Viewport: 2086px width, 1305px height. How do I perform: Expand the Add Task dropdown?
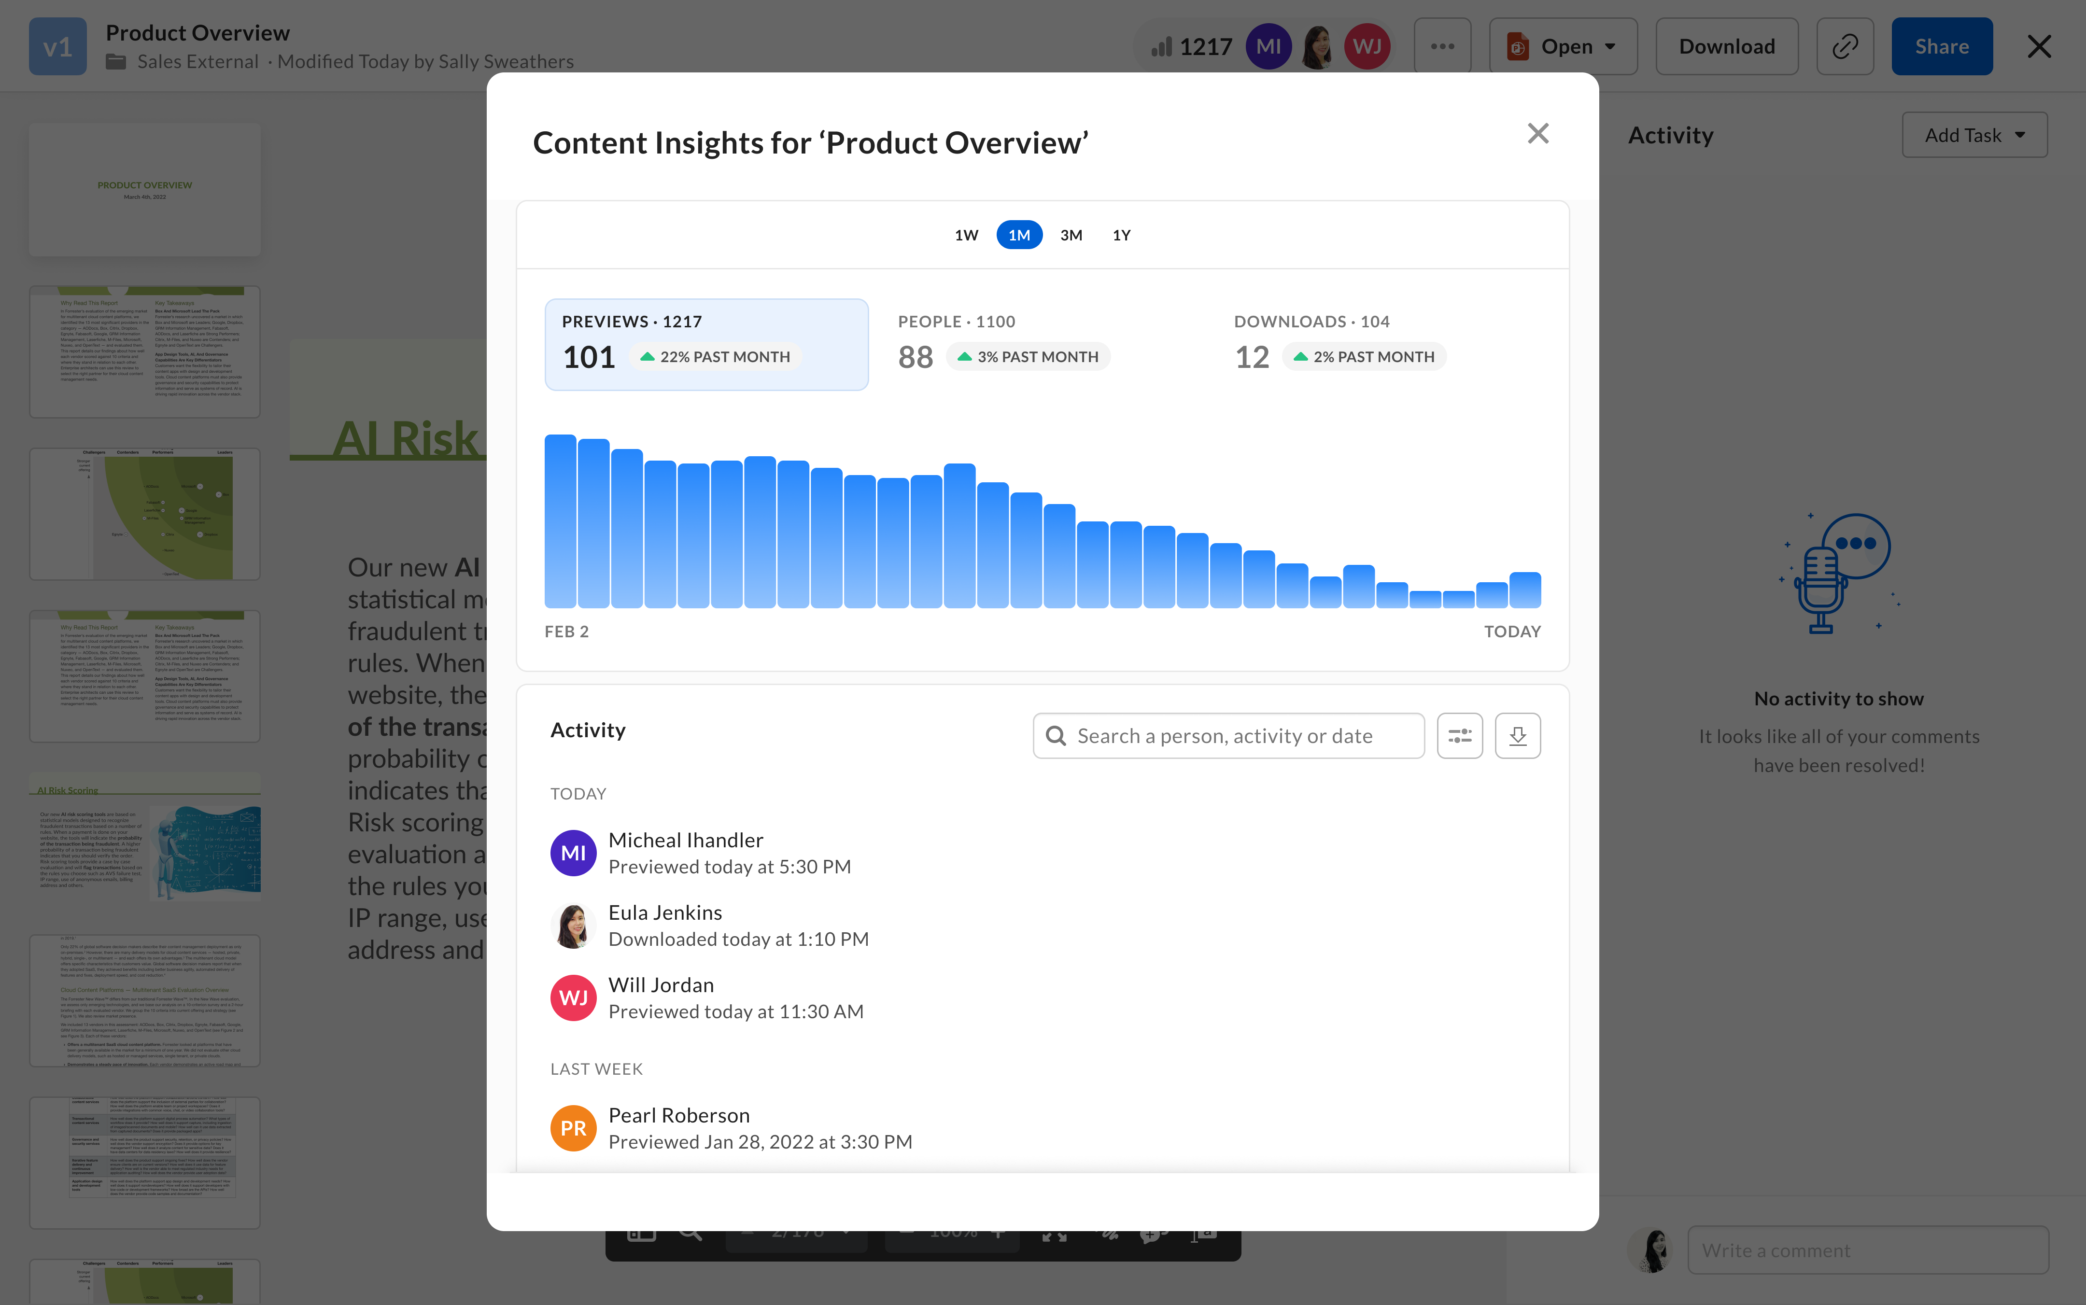[x=1974, y=136]
